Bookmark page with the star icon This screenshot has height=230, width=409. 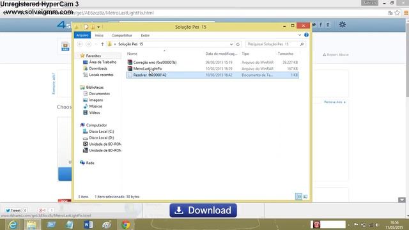(397, 13)
